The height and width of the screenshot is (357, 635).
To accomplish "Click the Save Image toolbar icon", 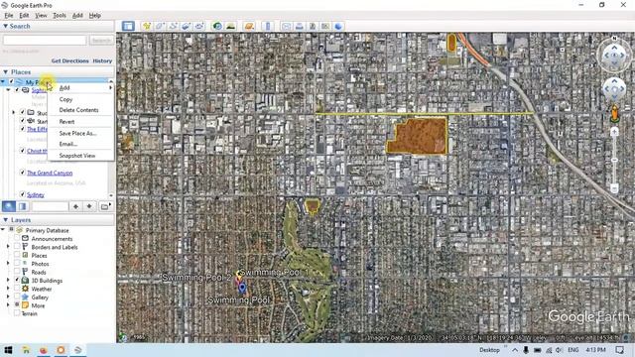I will coord(313,27).
